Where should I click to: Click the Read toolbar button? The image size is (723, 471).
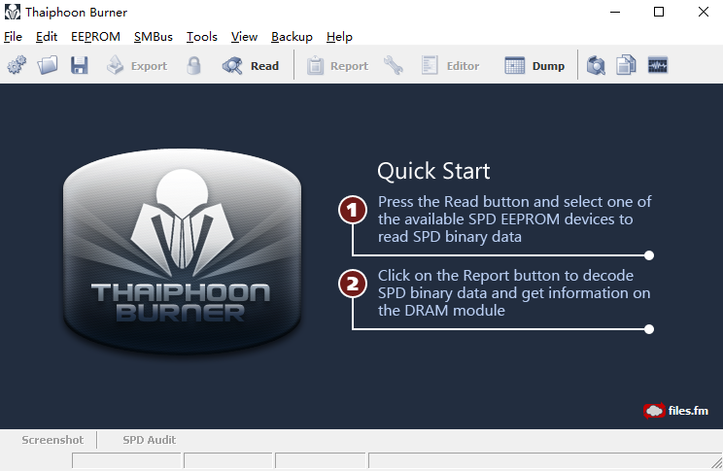tap(251, 65)
